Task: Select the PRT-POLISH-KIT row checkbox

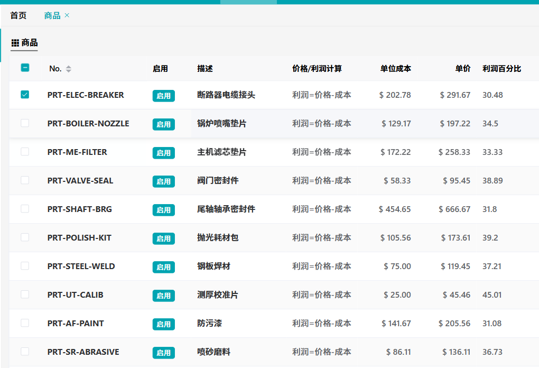Action: (x=25, y=237)
